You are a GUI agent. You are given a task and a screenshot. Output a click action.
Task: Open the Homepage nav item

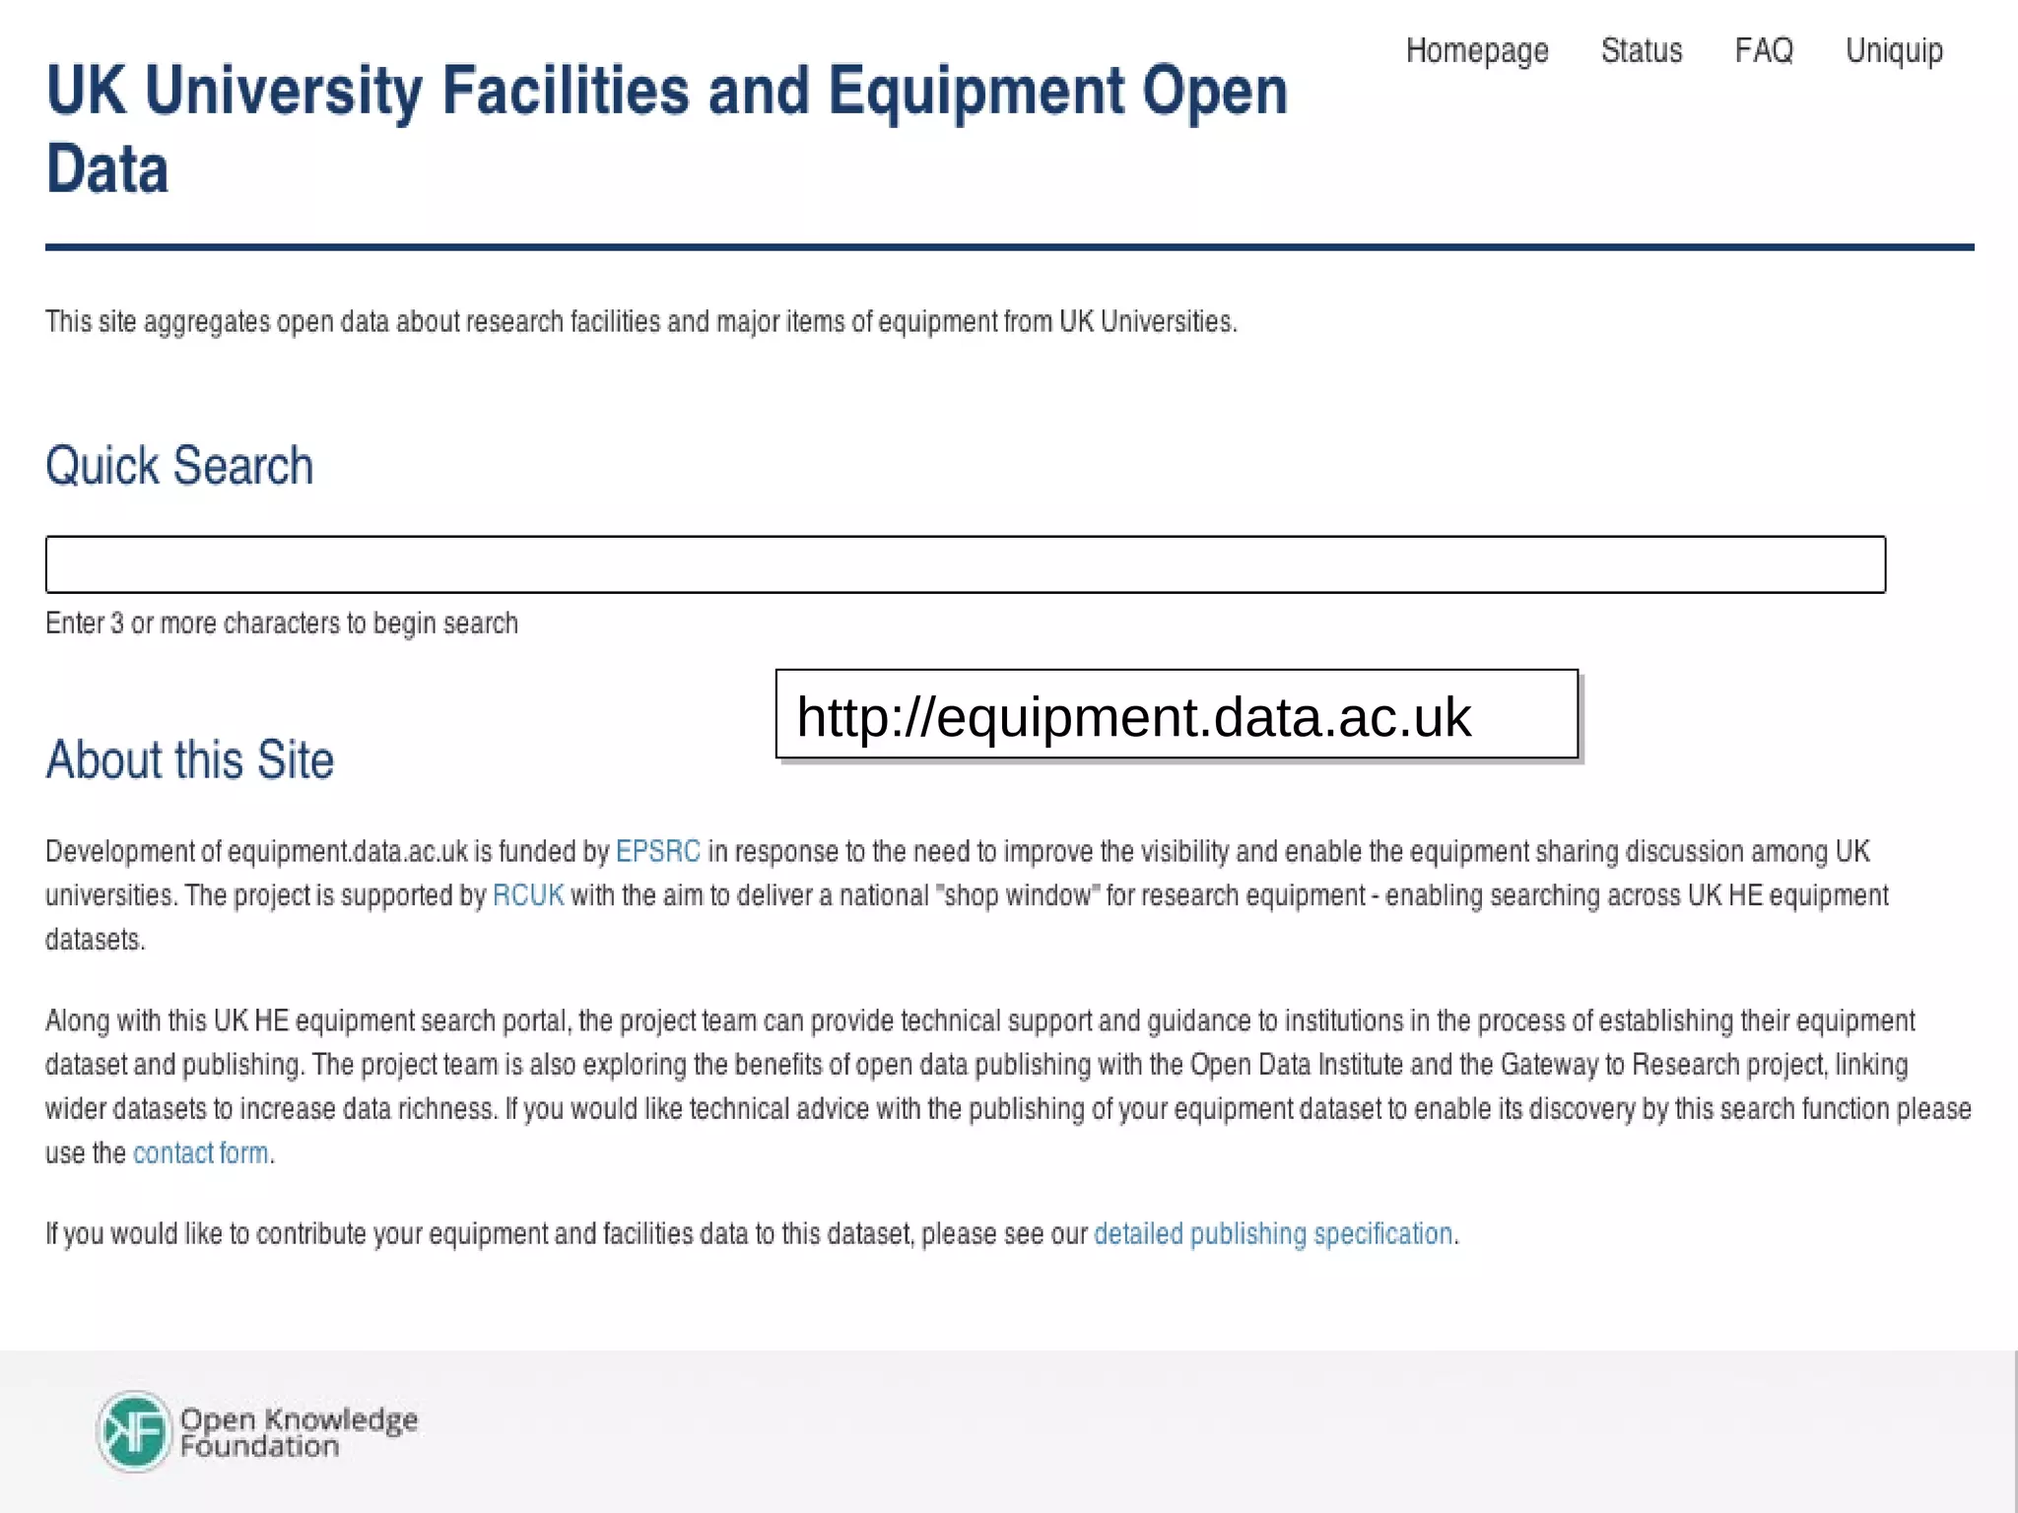[x=1476, y=50]
